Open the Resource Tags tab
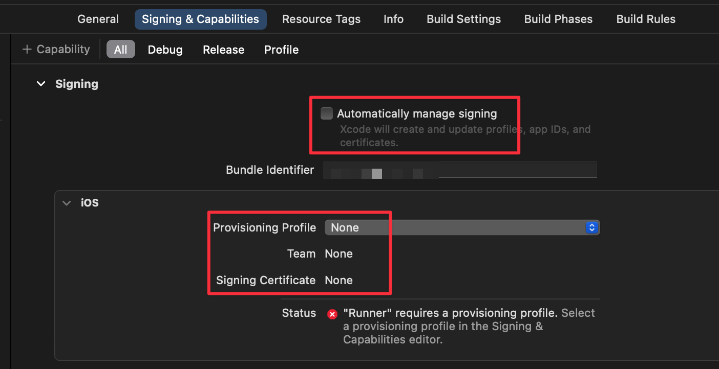Viewport: 719px width, 369px height. (x=321, y=19)
